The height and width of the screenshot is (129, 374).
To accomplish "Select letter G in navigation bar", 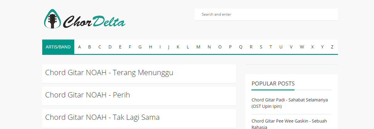I will [x=140, y=47].
